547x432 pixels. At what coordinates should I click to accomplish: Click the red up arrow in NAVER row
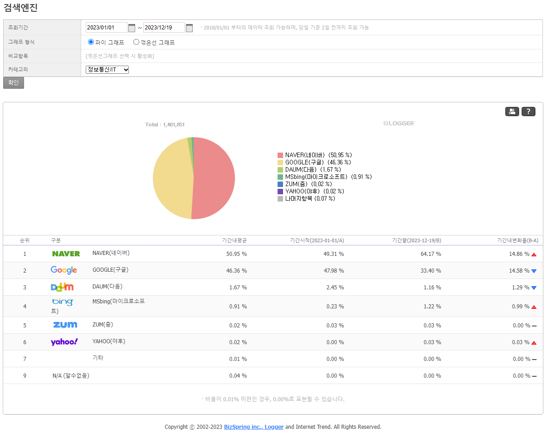point(534,254)
